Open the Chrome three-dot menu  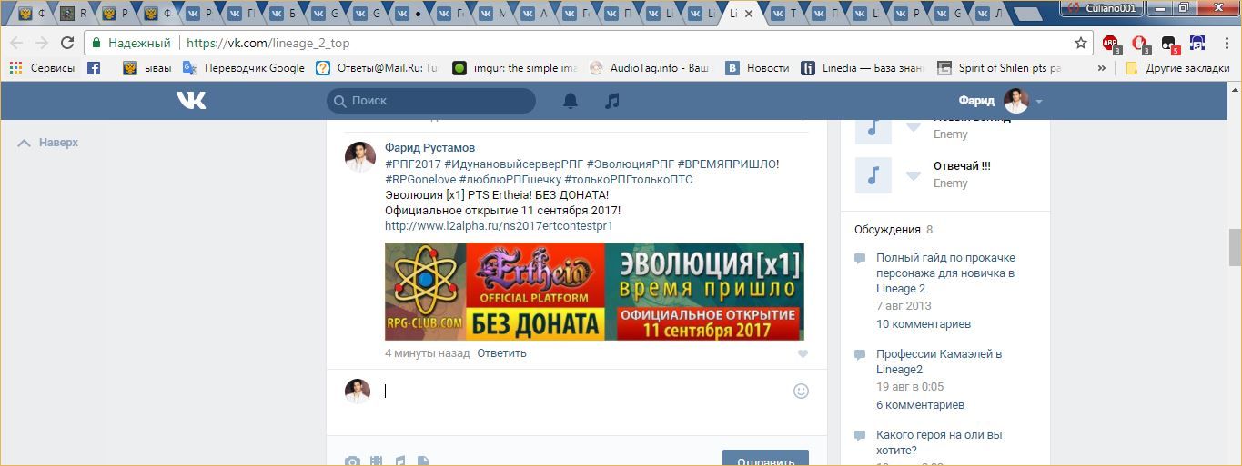tap(1225, 43)
